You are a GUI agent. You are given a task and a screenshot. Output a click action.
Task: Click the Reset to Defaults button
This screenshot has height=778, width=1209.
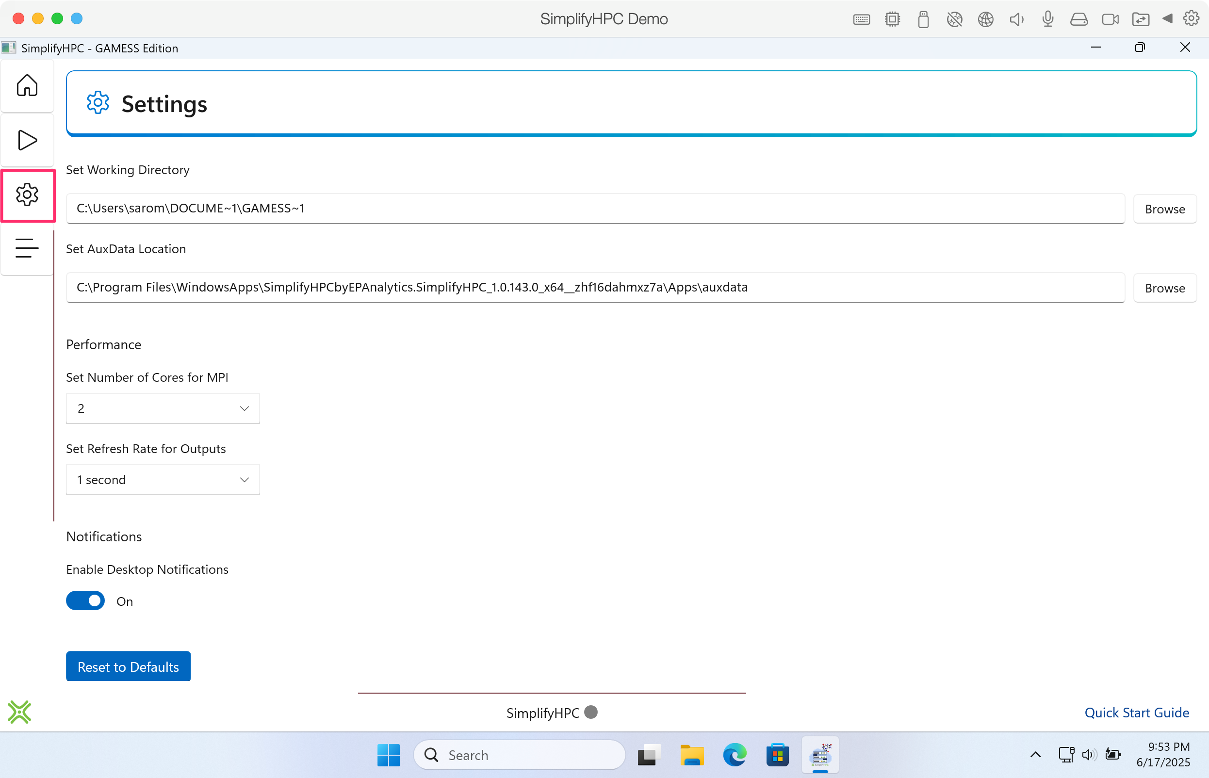[129, 666]
